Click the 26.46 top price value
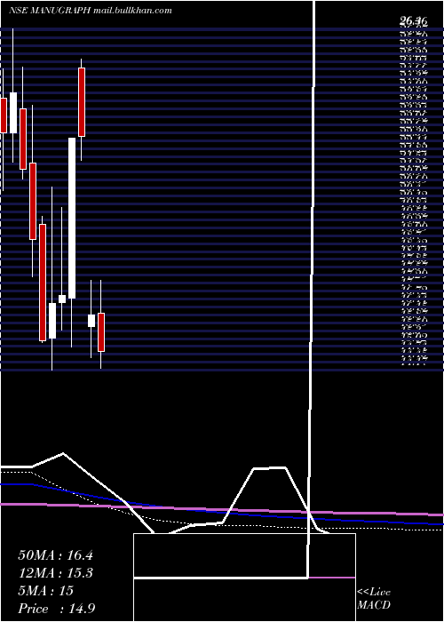This screenshot has height=622, width=444. 413,21
